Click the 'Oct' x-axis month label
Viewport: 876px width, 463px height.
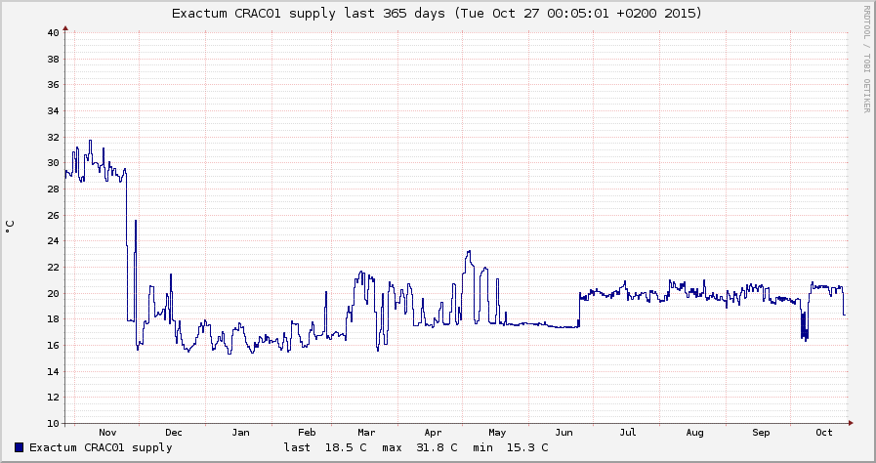pos(824,433)
